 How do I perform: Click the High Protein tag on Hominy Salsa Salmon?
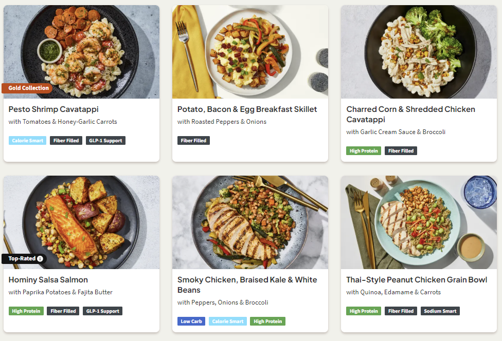[26, 311]
